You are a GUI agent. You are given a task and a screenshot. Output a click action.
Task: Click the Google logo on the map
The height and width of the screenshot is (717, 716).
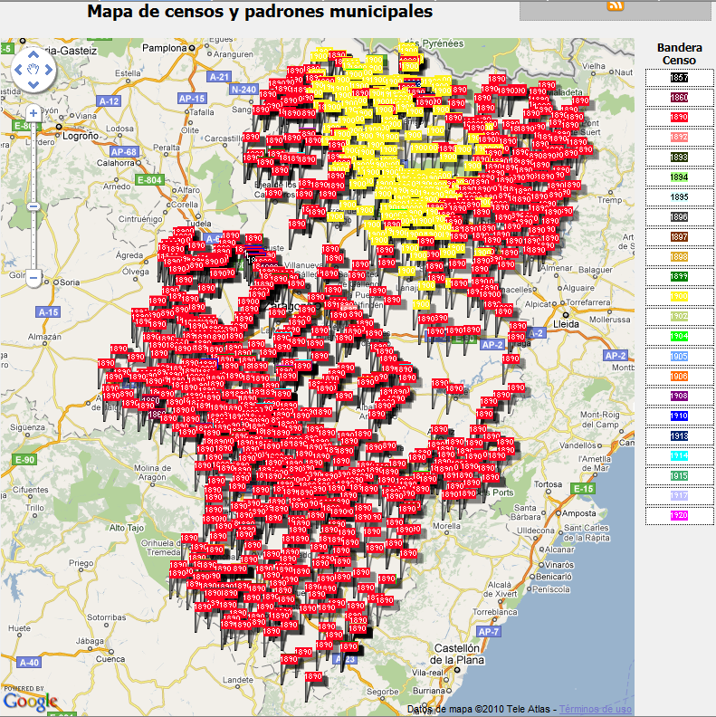tap(30, 701)
